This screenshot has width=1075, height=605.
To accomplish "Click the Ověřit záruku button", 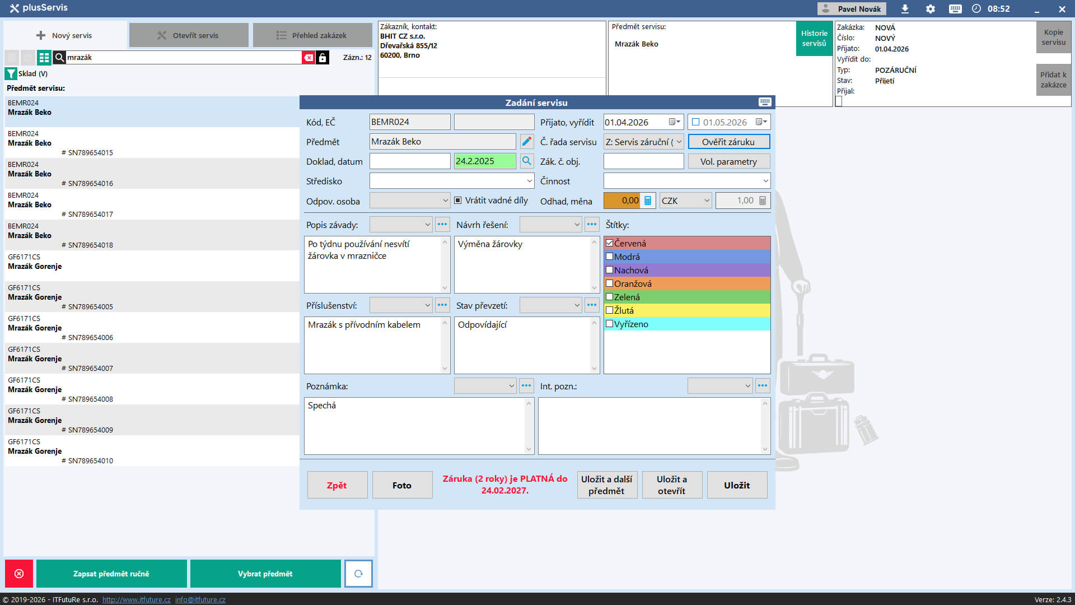I will pos(728,142).
